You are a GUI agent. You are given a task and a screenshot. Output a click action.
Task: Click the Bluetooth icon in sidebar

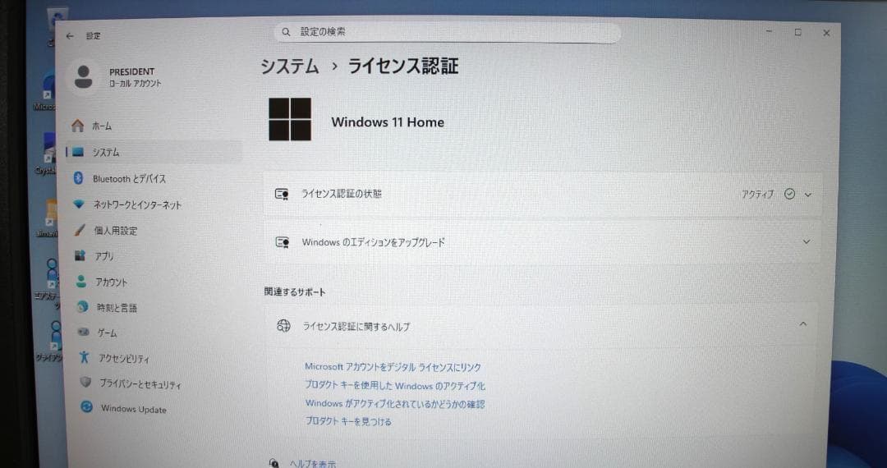[79, 178]
